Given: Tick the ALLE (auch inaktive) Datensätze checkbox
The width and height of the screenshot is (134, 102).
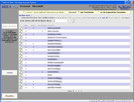Looking at the screenshot, I should (24, 12).
